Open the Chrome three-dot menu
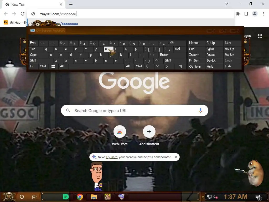 coord(263,14)
